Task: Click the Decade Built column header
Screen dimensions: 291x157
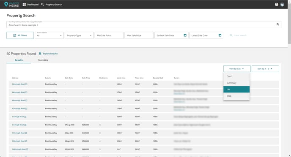Action: click(158, 78)
